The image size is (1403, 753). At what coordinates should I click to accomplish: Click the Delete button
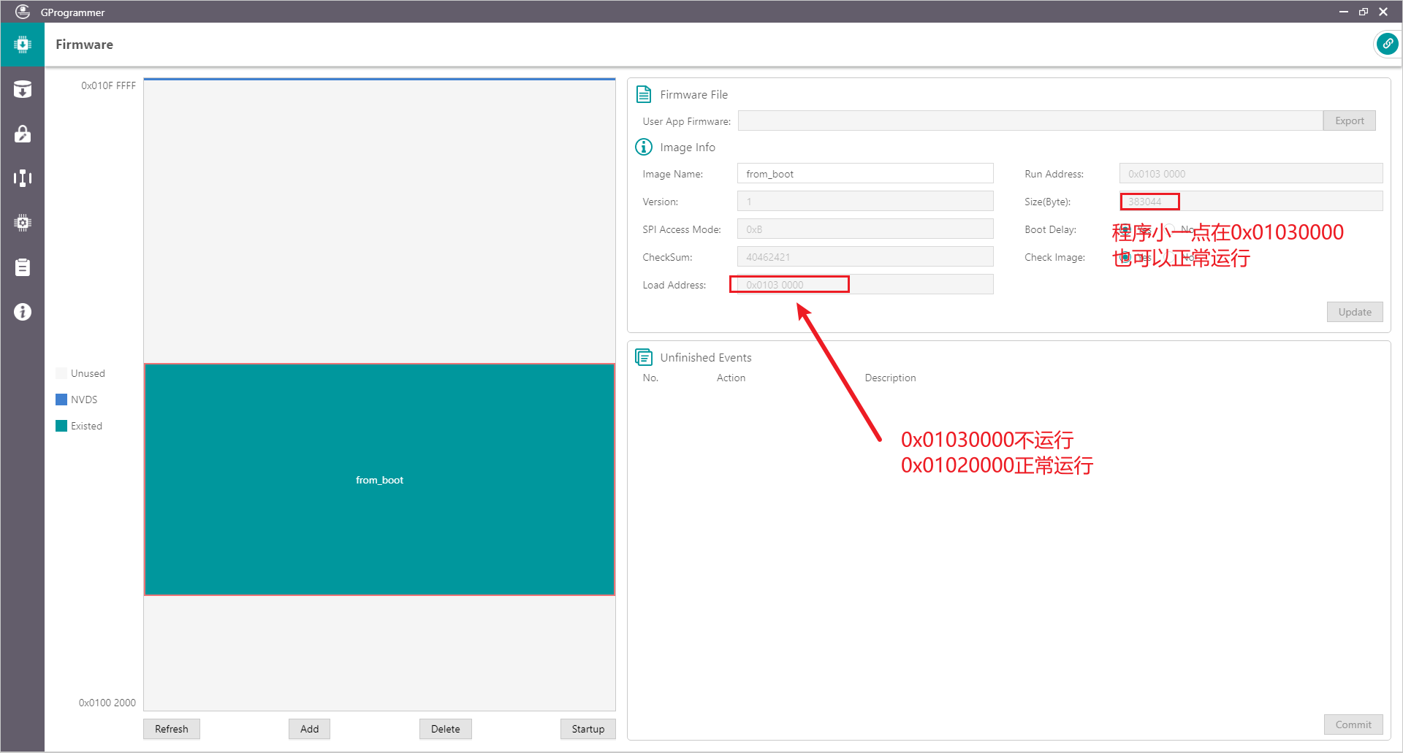pyautogui.click(x=446, y=729)
